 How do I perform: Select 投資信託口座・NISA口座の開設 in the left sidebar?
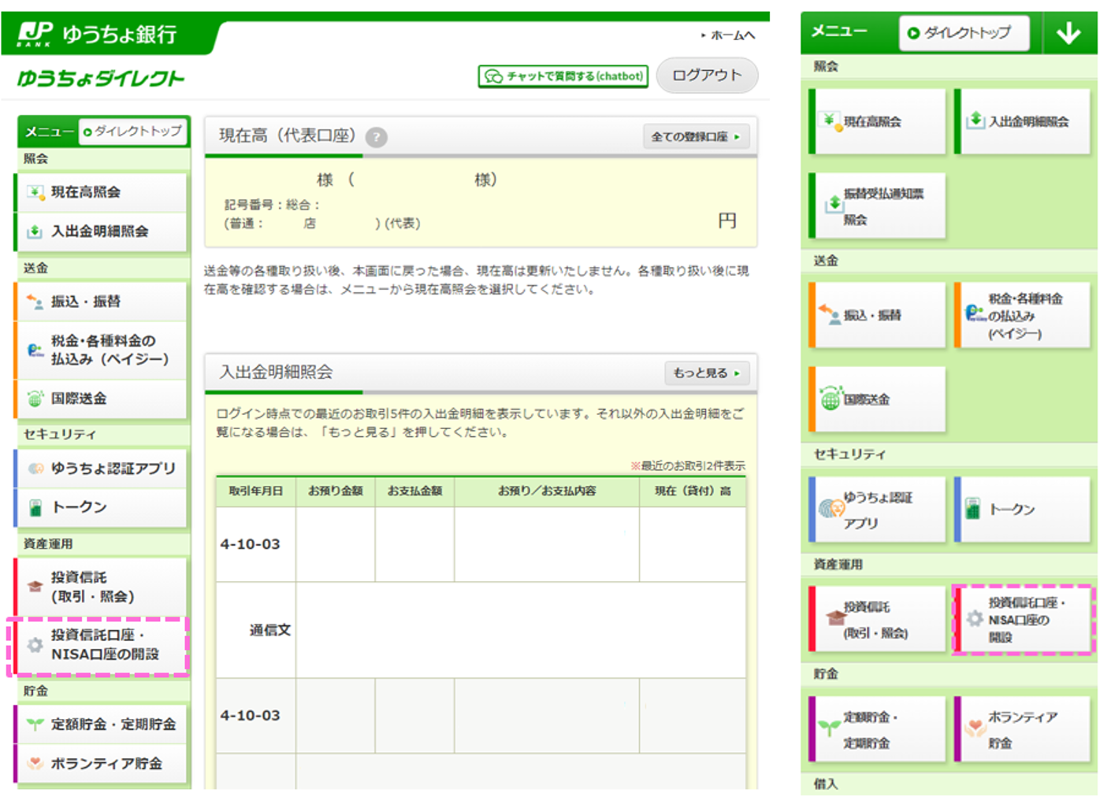coord(102,645)
